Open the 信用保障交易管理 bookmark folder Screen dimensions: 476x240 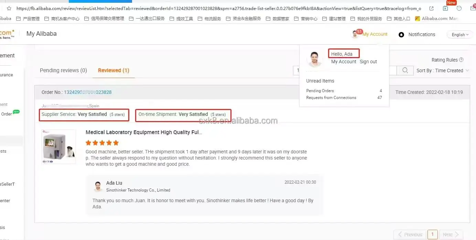click(x=104, y=19)
